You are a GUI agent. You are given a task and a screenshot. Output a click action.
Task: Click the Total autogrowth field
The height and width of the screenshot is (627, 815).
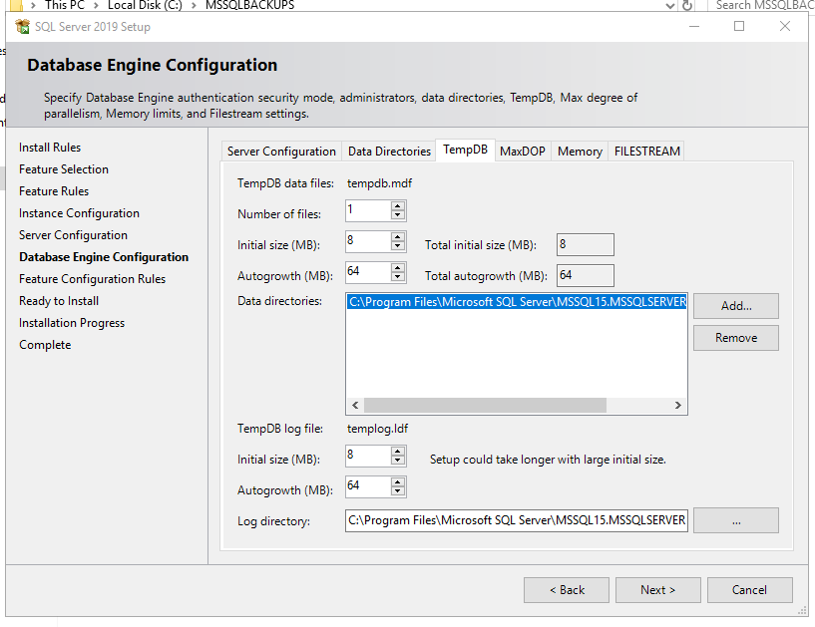[x=585, y=275]
